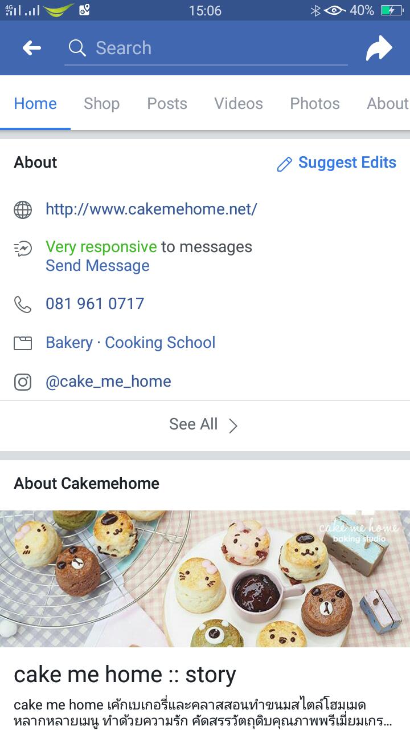The image size is (410, 730).
Task: Expand the See All chevron
Action: click(x=233, y=425)
